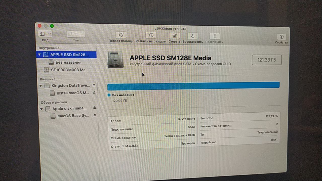Image resolution: width=322 pixels, height=181 pixels.
Task: Click the 'Схема разделов:' table label
Action: point(124,138)
